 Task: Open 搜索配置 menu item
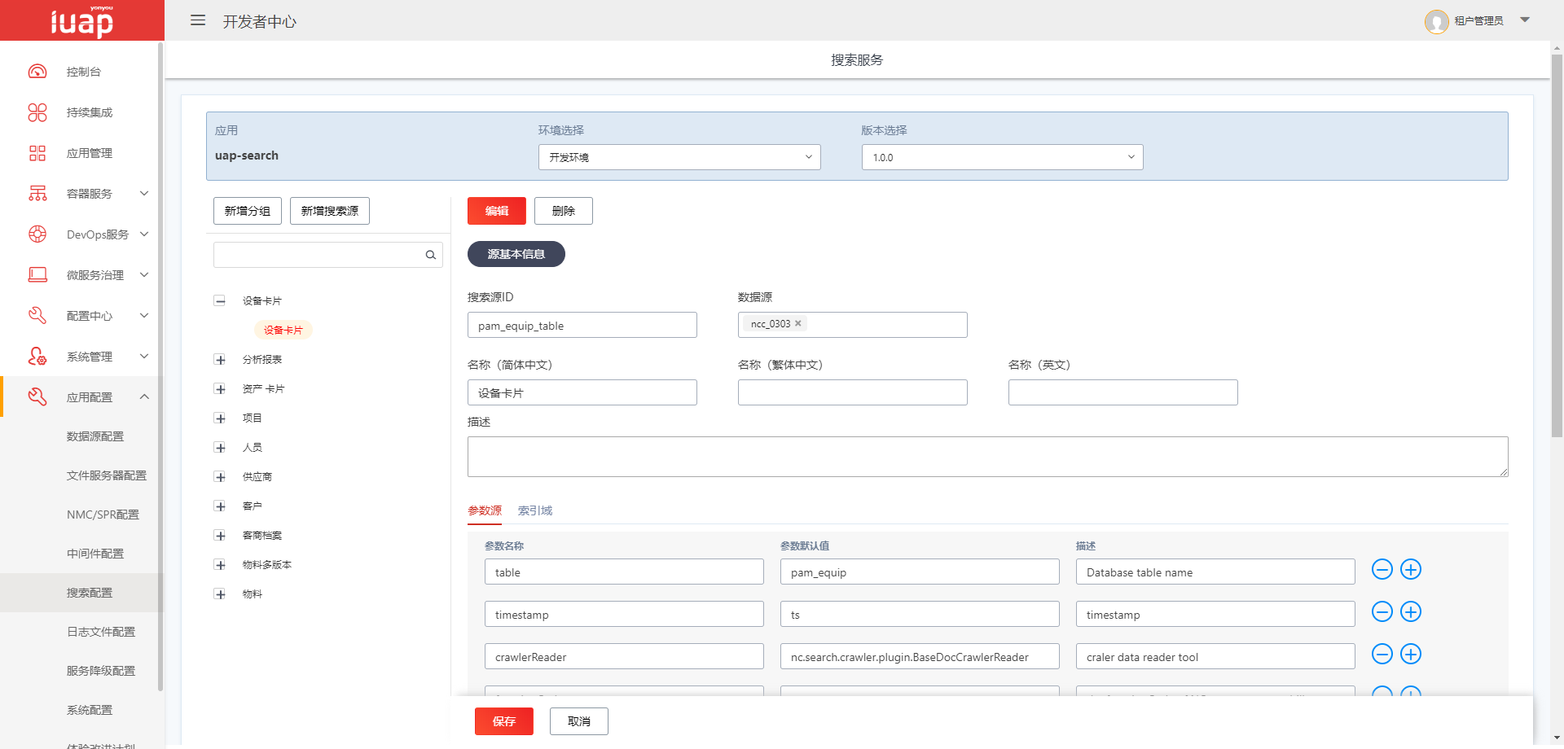pyautogui.click(x=90, y=593)
